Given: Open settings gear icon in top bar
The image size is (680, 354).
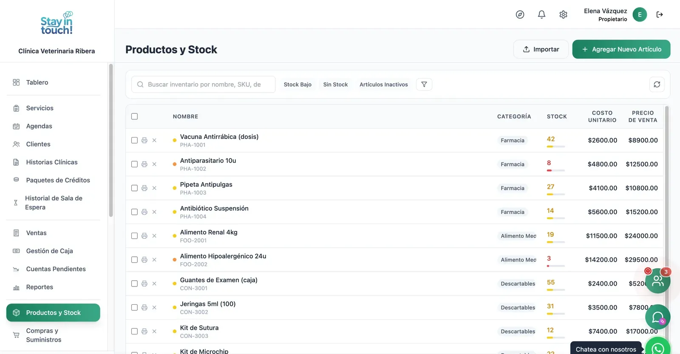Looking at the screenshot, I should tap(563, 14).
